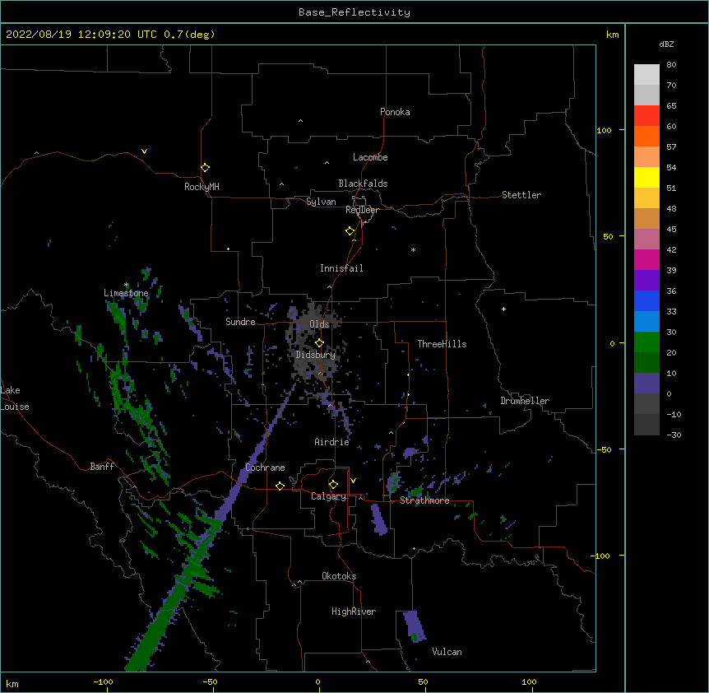
Task: Click the Sundre city label
Action: (x=240, y=322)
